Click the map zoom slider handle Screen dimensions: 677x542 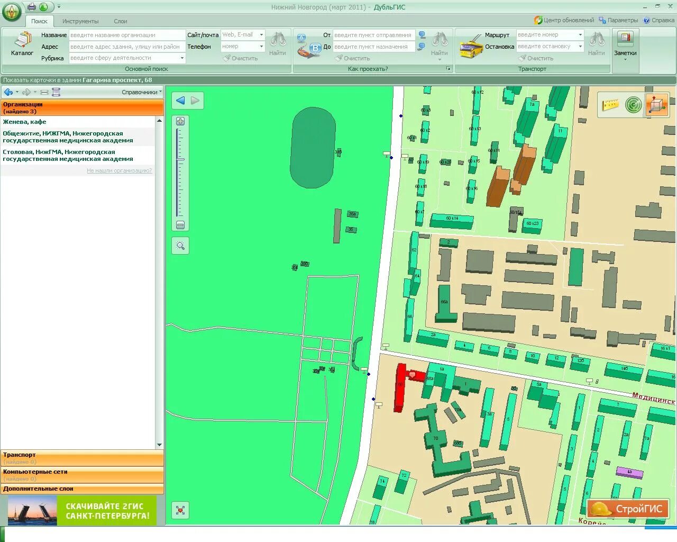coord(180,159)
